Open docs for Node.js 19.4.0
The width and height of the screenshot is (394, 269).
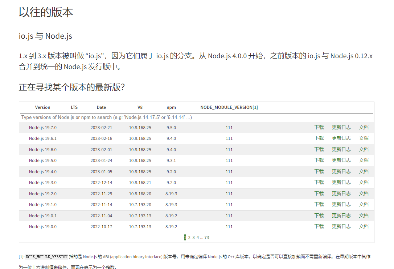364,171
